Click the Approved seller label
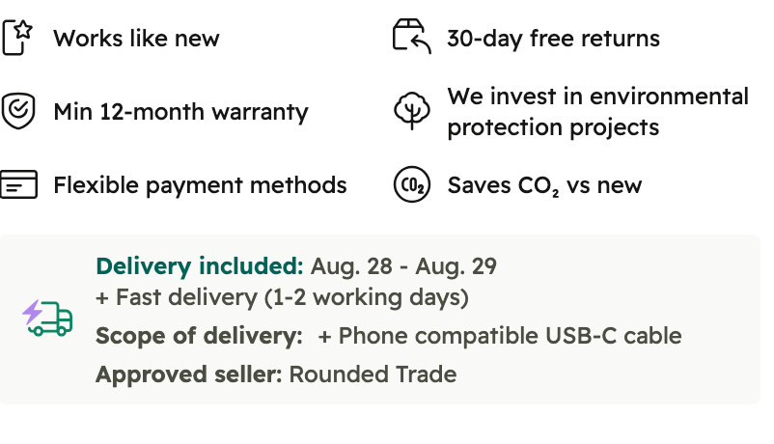Screen dimensions: 774x444 tap(188, 375)
